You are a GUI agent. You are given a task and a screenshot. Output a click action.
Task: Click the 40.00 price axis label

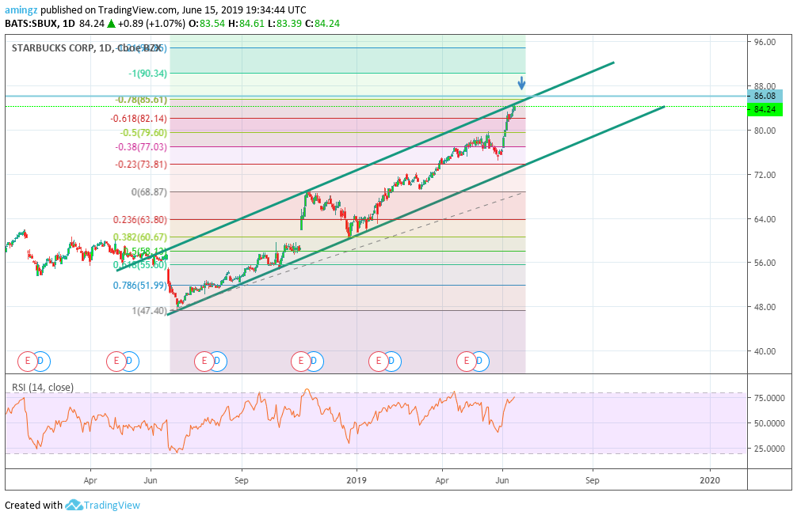pyautogui.click(x=765, y=351)
